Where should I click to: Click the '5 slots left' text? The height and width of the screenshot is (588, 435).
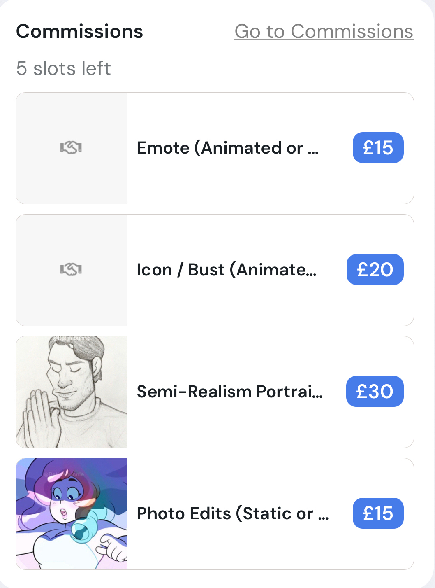(x=63, y=68)
